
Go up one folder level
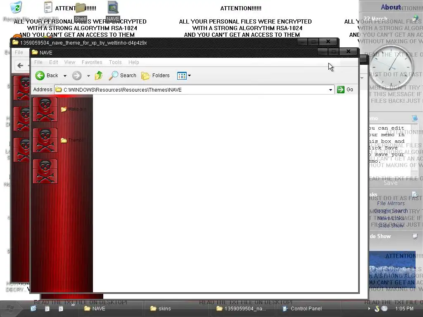click(99, 76)
